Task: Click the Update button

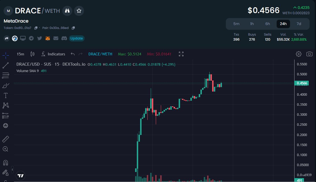Action: [x=76, y=38]
